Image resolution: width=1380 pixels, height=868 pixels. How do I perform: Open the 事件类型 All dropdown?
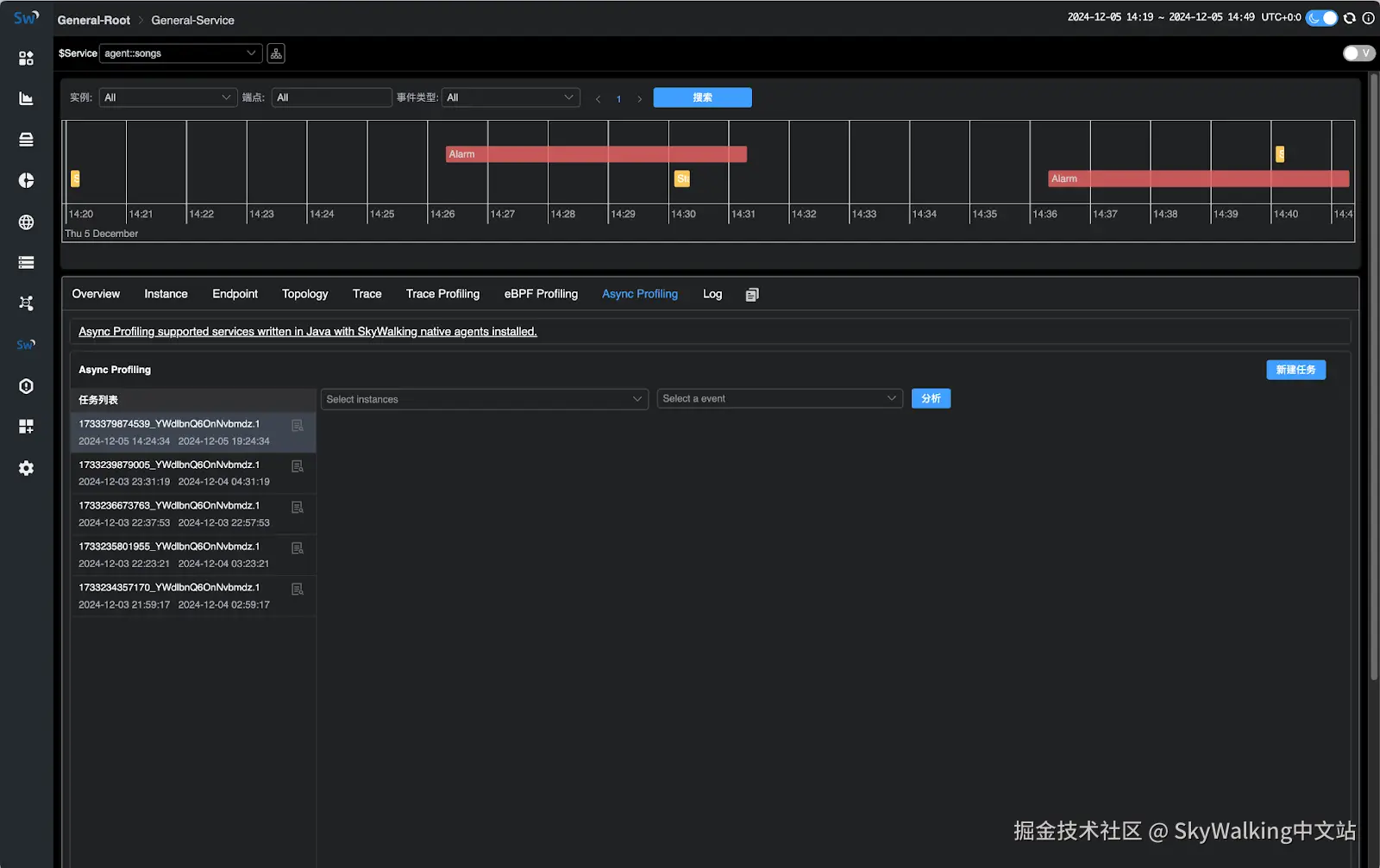[511, 97]
